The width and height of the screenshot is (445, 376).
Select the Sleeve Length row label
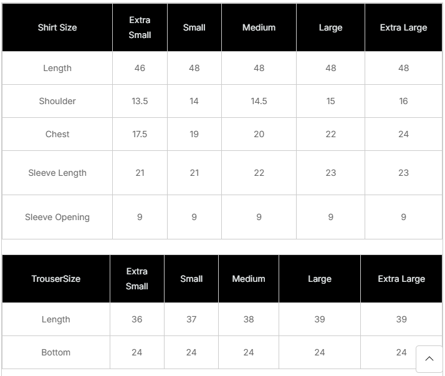click(x=57, y=173)
